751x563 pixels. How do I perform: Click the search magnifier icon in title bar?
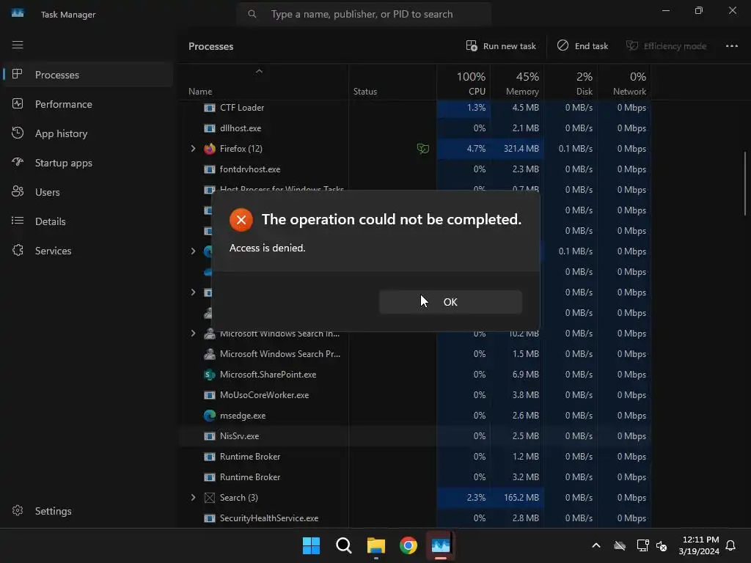(x=252, y=15)
